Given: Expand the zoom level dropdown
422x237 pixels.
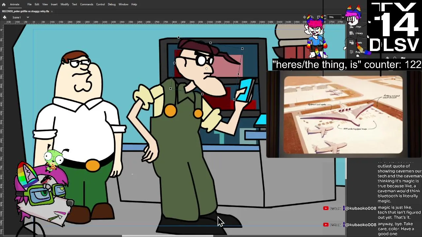Looking at the screenshot, I should (x=343, y=17).
